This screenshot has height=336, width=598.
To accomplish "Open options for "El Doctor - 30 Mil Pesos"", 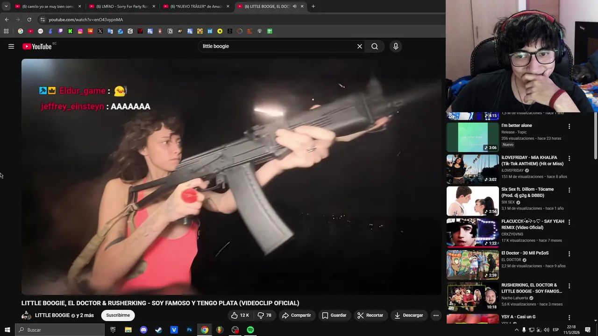I will [569, 254].
